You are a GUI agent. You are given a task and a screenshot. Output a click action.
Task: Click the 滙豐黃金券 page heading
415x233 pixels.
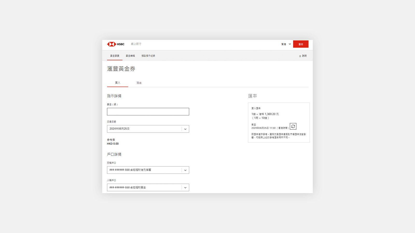121,69
